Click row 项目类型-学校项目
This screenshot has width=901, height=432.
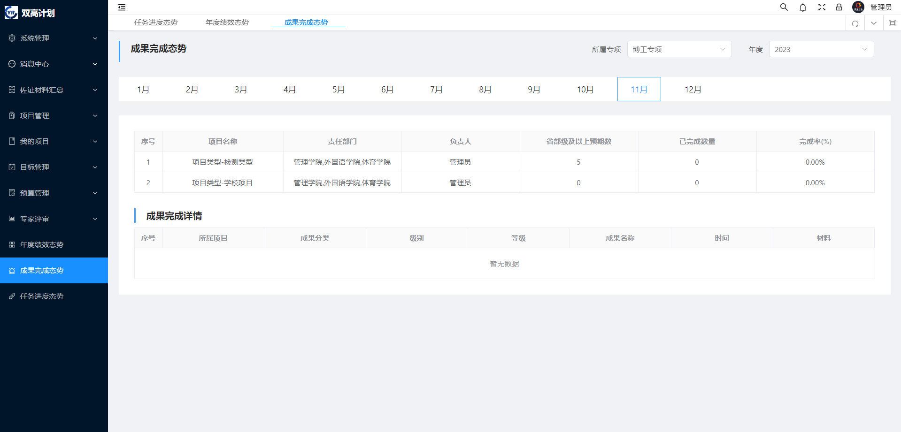click(x=504, y=182)
